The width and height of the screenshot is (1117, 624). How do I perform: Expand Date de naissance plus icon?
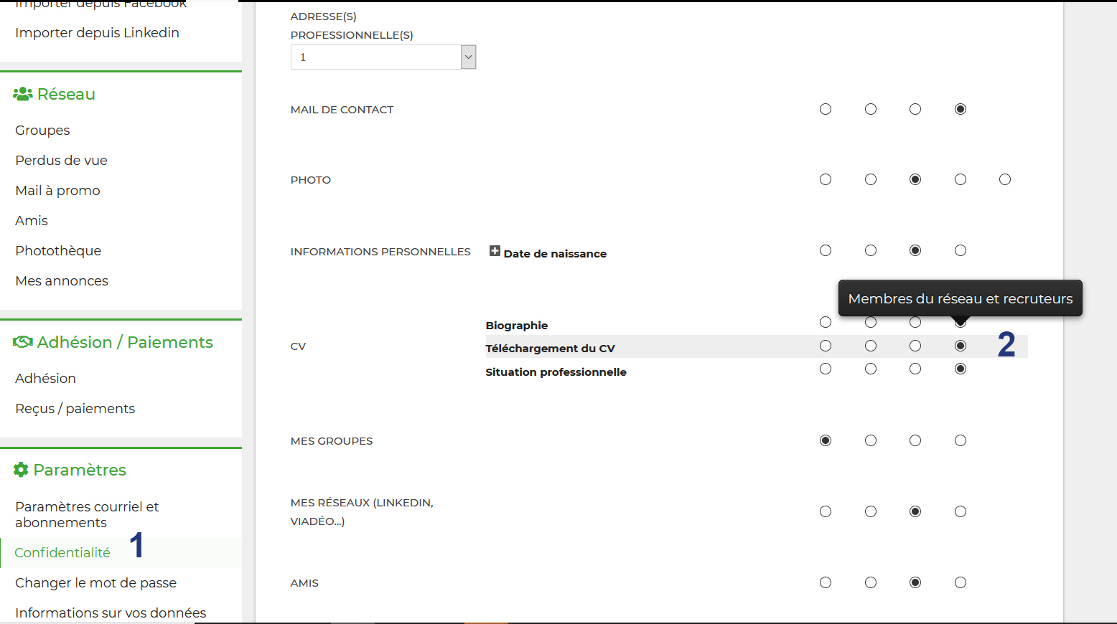click(x=495, y=251)
